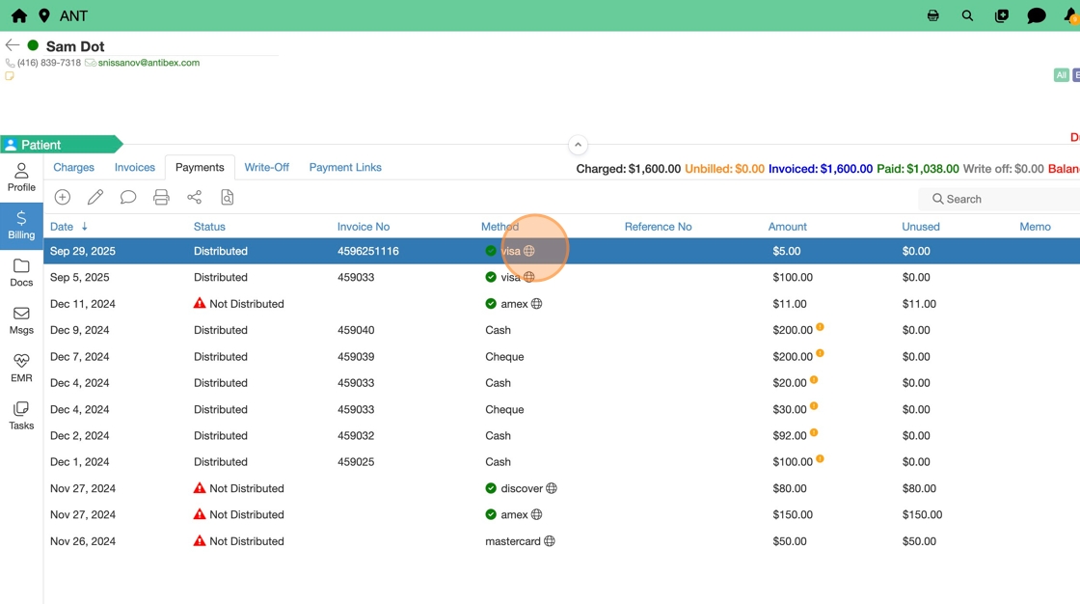1080x604 pixels.
Task: Click the Search field in payments
Action: point(1003,199)
